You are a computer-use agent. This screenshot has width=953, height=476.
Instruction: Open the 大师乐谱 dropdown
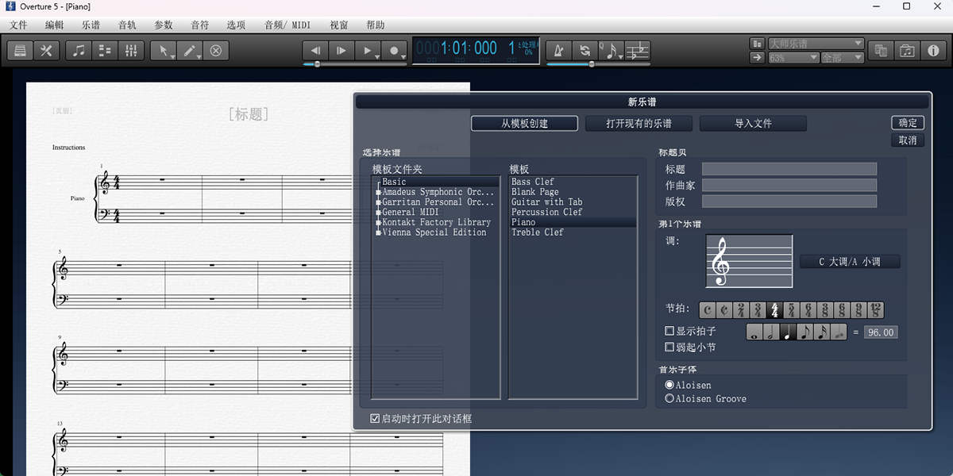click(816, 44)
